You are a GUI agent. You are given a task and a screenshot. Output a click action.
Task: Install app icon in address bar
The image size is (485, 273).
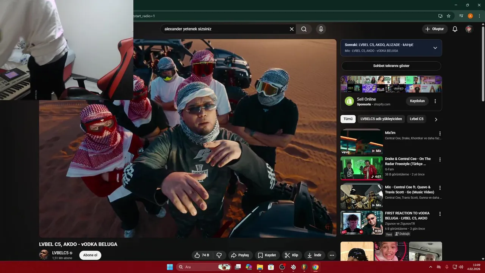click(x=440, y=16)
